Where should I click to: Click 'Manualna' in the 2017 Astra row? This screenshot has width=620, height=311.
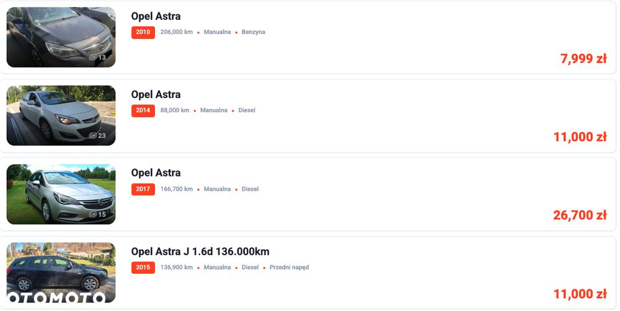pyautogui.click(x=217, y=189)
